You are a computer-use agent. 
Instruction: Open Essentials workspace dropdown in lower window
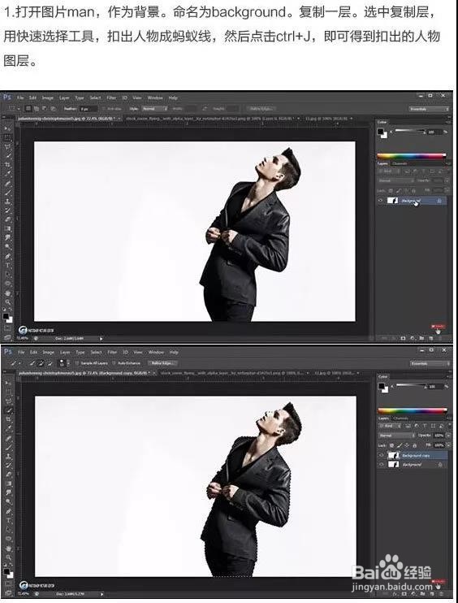tap(430, 363)
